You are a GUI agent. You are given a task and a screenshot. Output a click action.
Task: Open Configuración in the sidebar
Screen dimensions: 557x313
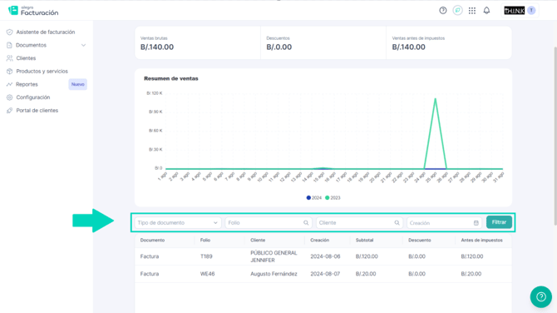click(33, 97)
